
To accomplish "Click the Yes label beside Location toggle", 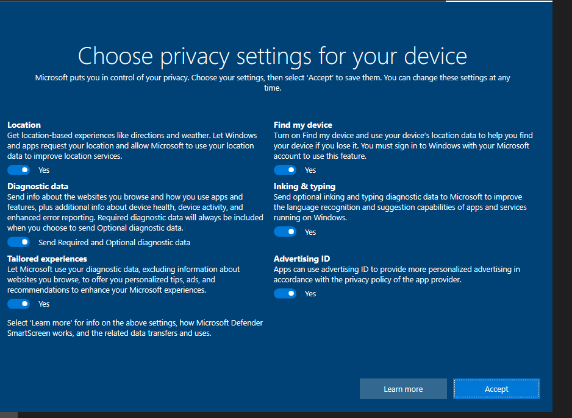I will pos(43,170).
